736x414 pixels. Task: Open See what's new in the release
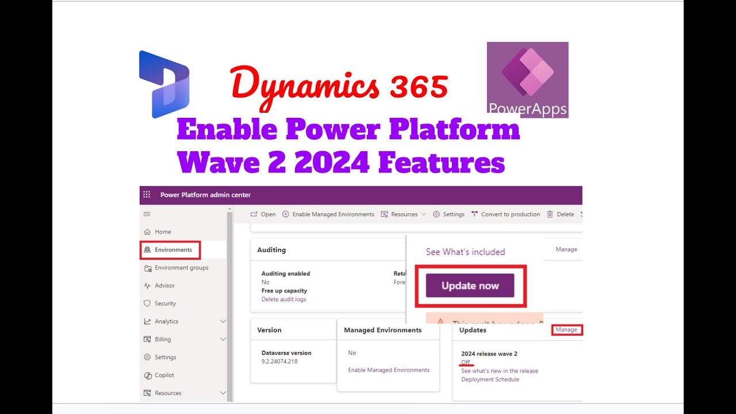point(500,371)
